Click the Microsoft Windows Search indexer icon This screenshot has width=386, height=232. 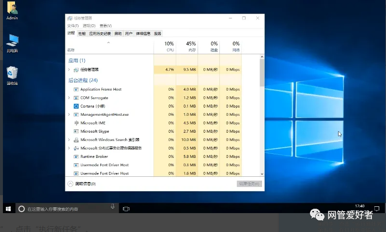click(76, 139)
